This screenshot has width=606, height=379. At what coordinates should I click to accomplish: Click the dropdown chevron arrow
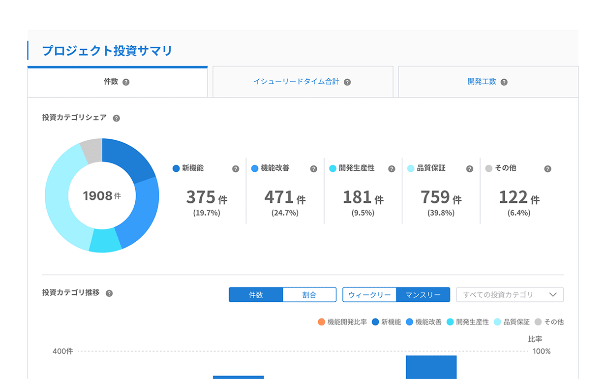(553, 295)
